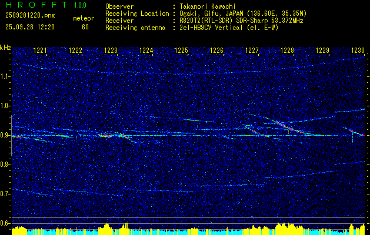The height and width of the screenshot is (235, 370).
Task: Click yellow power peak below 1223
Action: (106, 229)
